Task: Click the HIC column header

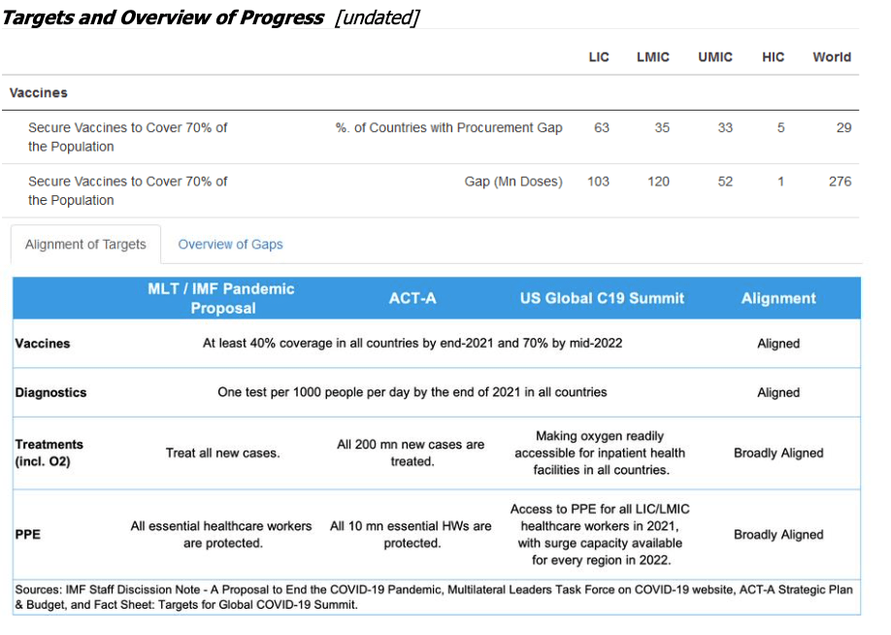Action: click(x=773, y=57)
